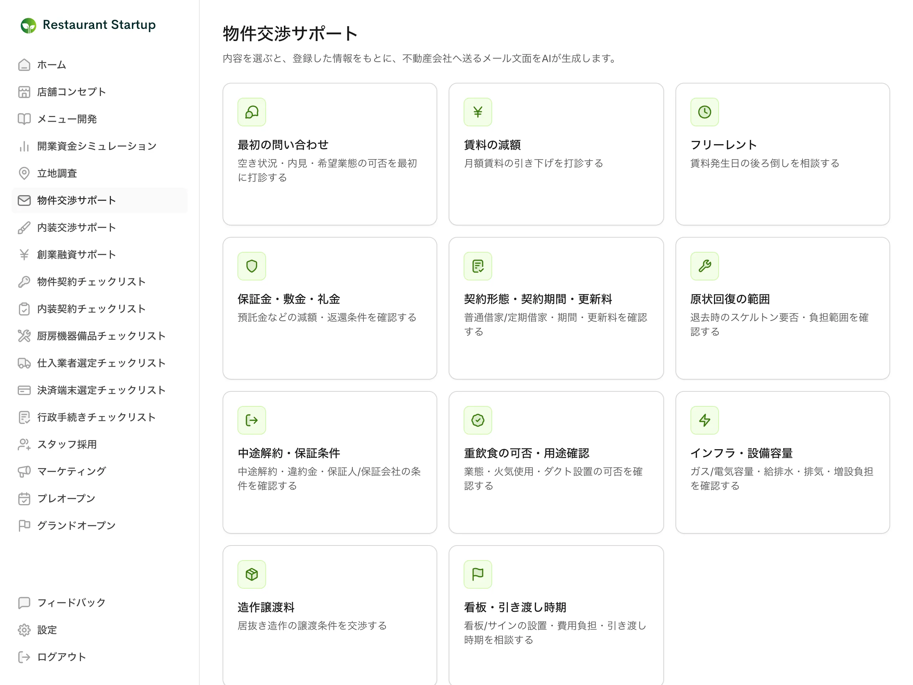Image resolution: width=913 pixels, height=685 pixels.
Task: Open ホーム in the sidebar
Action: [100, 65]
